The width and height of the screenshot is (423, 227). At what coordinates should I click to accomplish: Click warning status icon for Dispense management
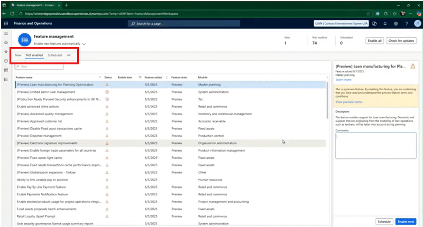[107, 136]
